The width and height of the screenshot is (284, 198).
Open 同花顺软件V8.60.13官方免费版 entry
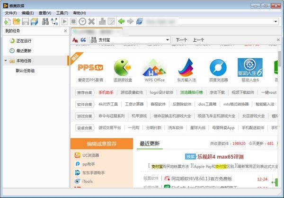tap(202, 179)
